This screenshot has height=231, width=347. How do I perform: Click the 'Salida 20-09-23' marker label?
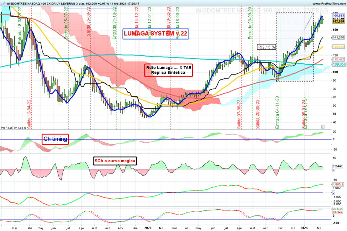258,114
